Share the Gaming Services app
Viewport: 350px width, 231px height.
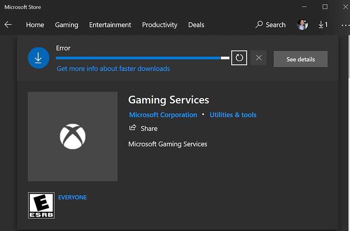(x=144, y=128)
